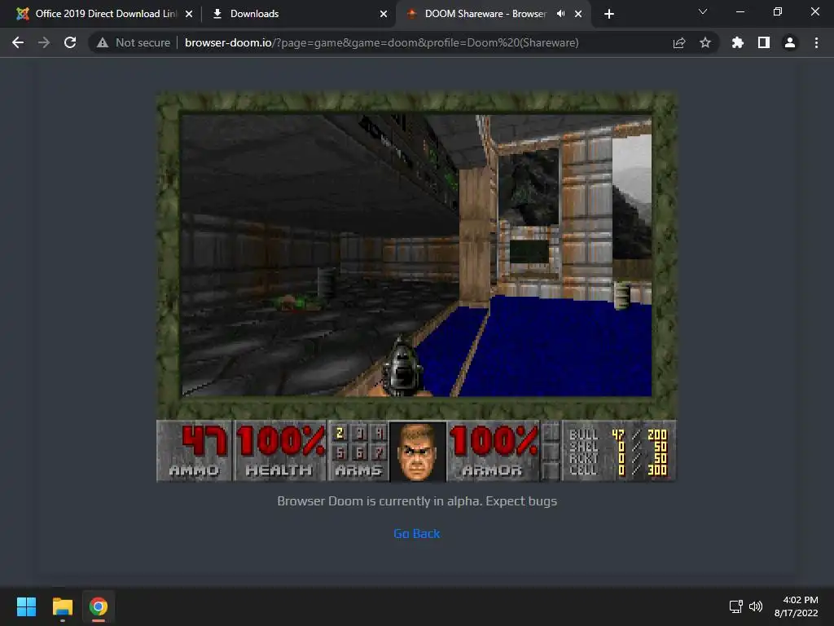
Task: Click the HEALTH 100% readout
Action: (280, 452)
